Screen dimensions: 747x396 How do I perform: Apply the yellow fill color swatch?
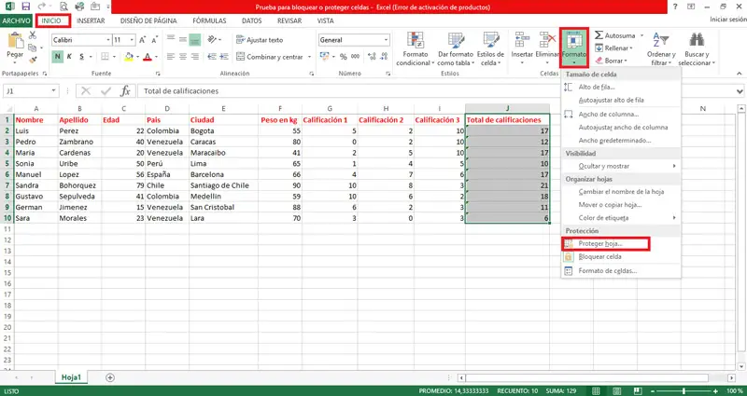coord(129,57)
